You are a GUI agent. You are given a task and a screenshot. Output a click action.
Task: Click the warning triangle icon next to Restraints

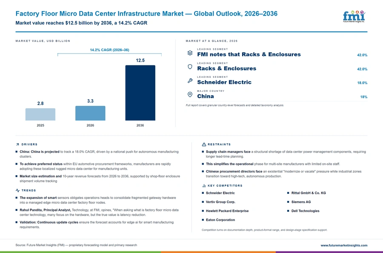tap(204, 145)
